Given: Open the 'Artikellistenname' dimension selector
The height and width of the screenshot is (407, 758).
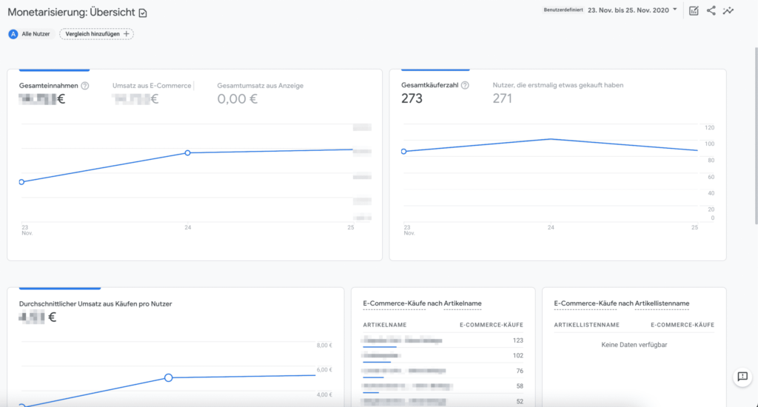Looking at the screenshot, I should point(662,303).
